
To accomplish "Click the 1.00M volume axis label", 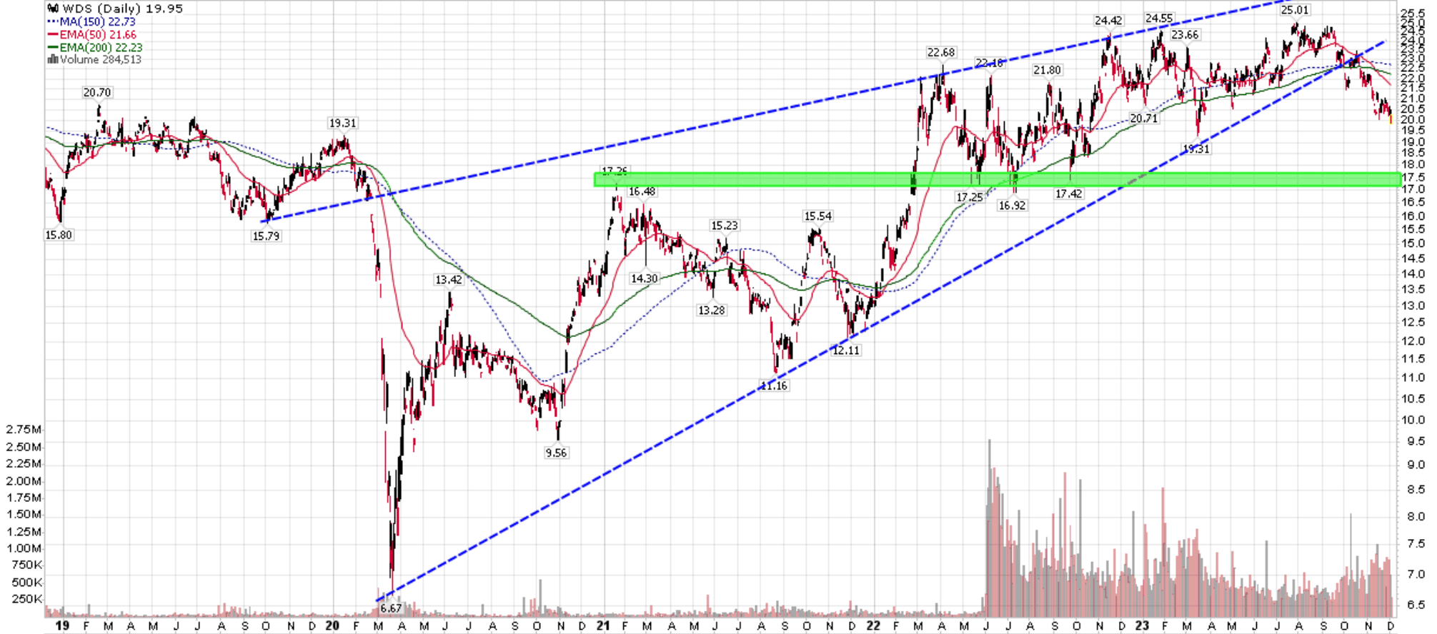I will [x=24, y=548].
